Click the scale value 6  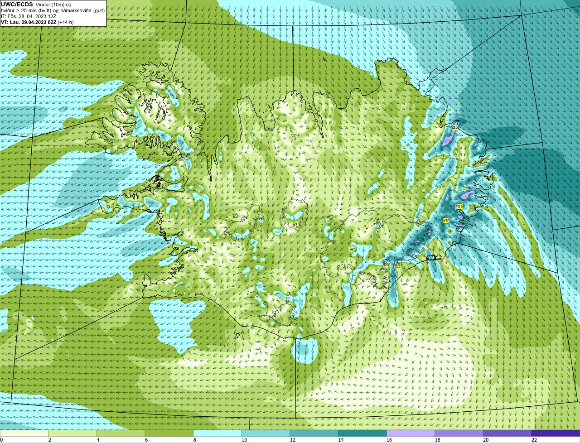[x=146, y=440]
